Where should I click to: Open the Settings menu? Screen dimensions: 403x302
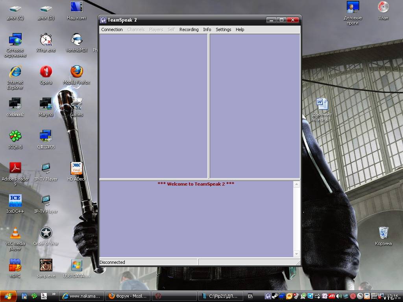224,29
